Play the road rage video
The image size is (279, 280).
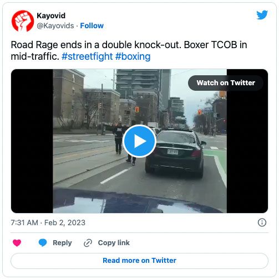139,141
